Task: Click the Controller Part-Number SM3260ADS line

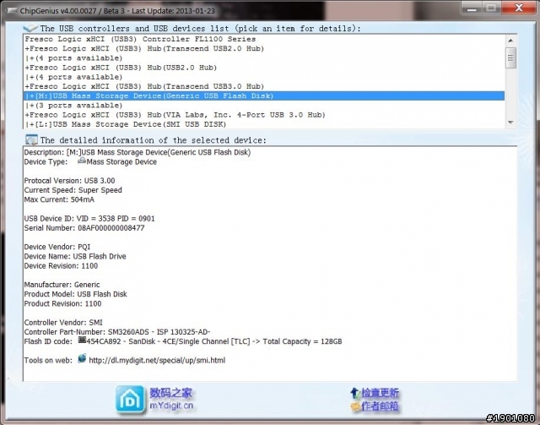Action: point(117,332)
